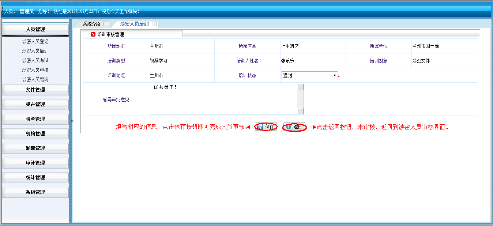
Task: Expand the 机构管理 menu section
Action: point(35,134)
